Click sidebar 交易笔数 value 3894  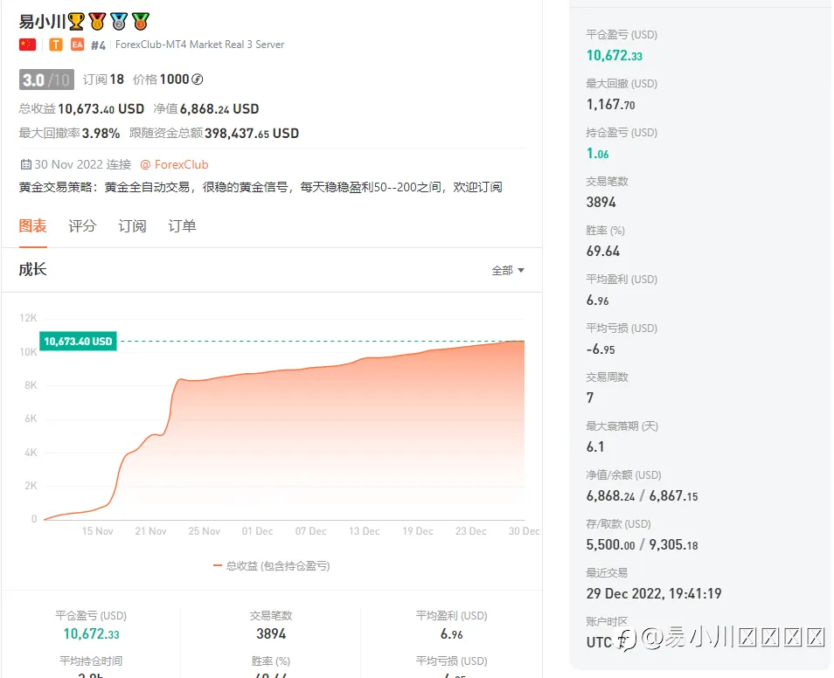pyautogui.click(x=601, y=202)
